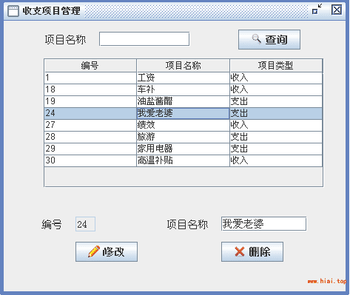Image resolution: width=350 pixels, height=295 pixels.
Task: Click the 修改 edit button
Action: (x=107, y=251)
